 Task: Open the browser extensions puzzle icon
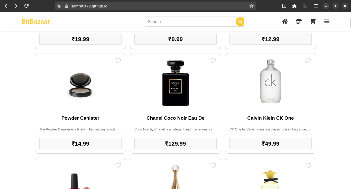[294, 6]
